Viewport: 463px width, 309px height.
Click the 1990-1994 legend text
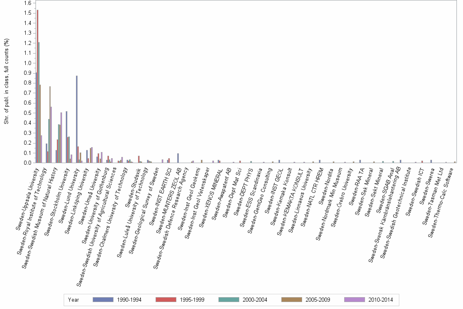tap(129, 300)
